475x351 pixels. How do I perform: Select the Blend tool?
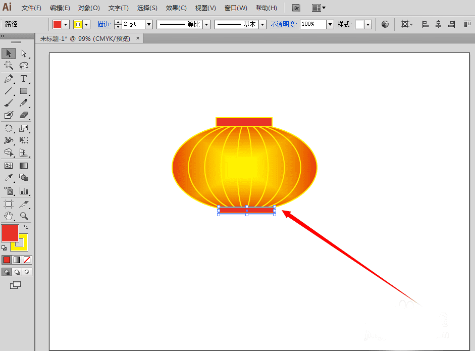[x=24, y=178]
